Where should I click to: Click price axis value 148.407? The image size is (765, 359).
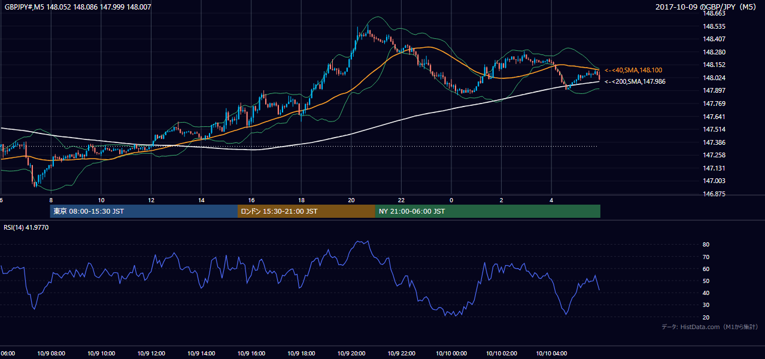click(x=714, y=39)
